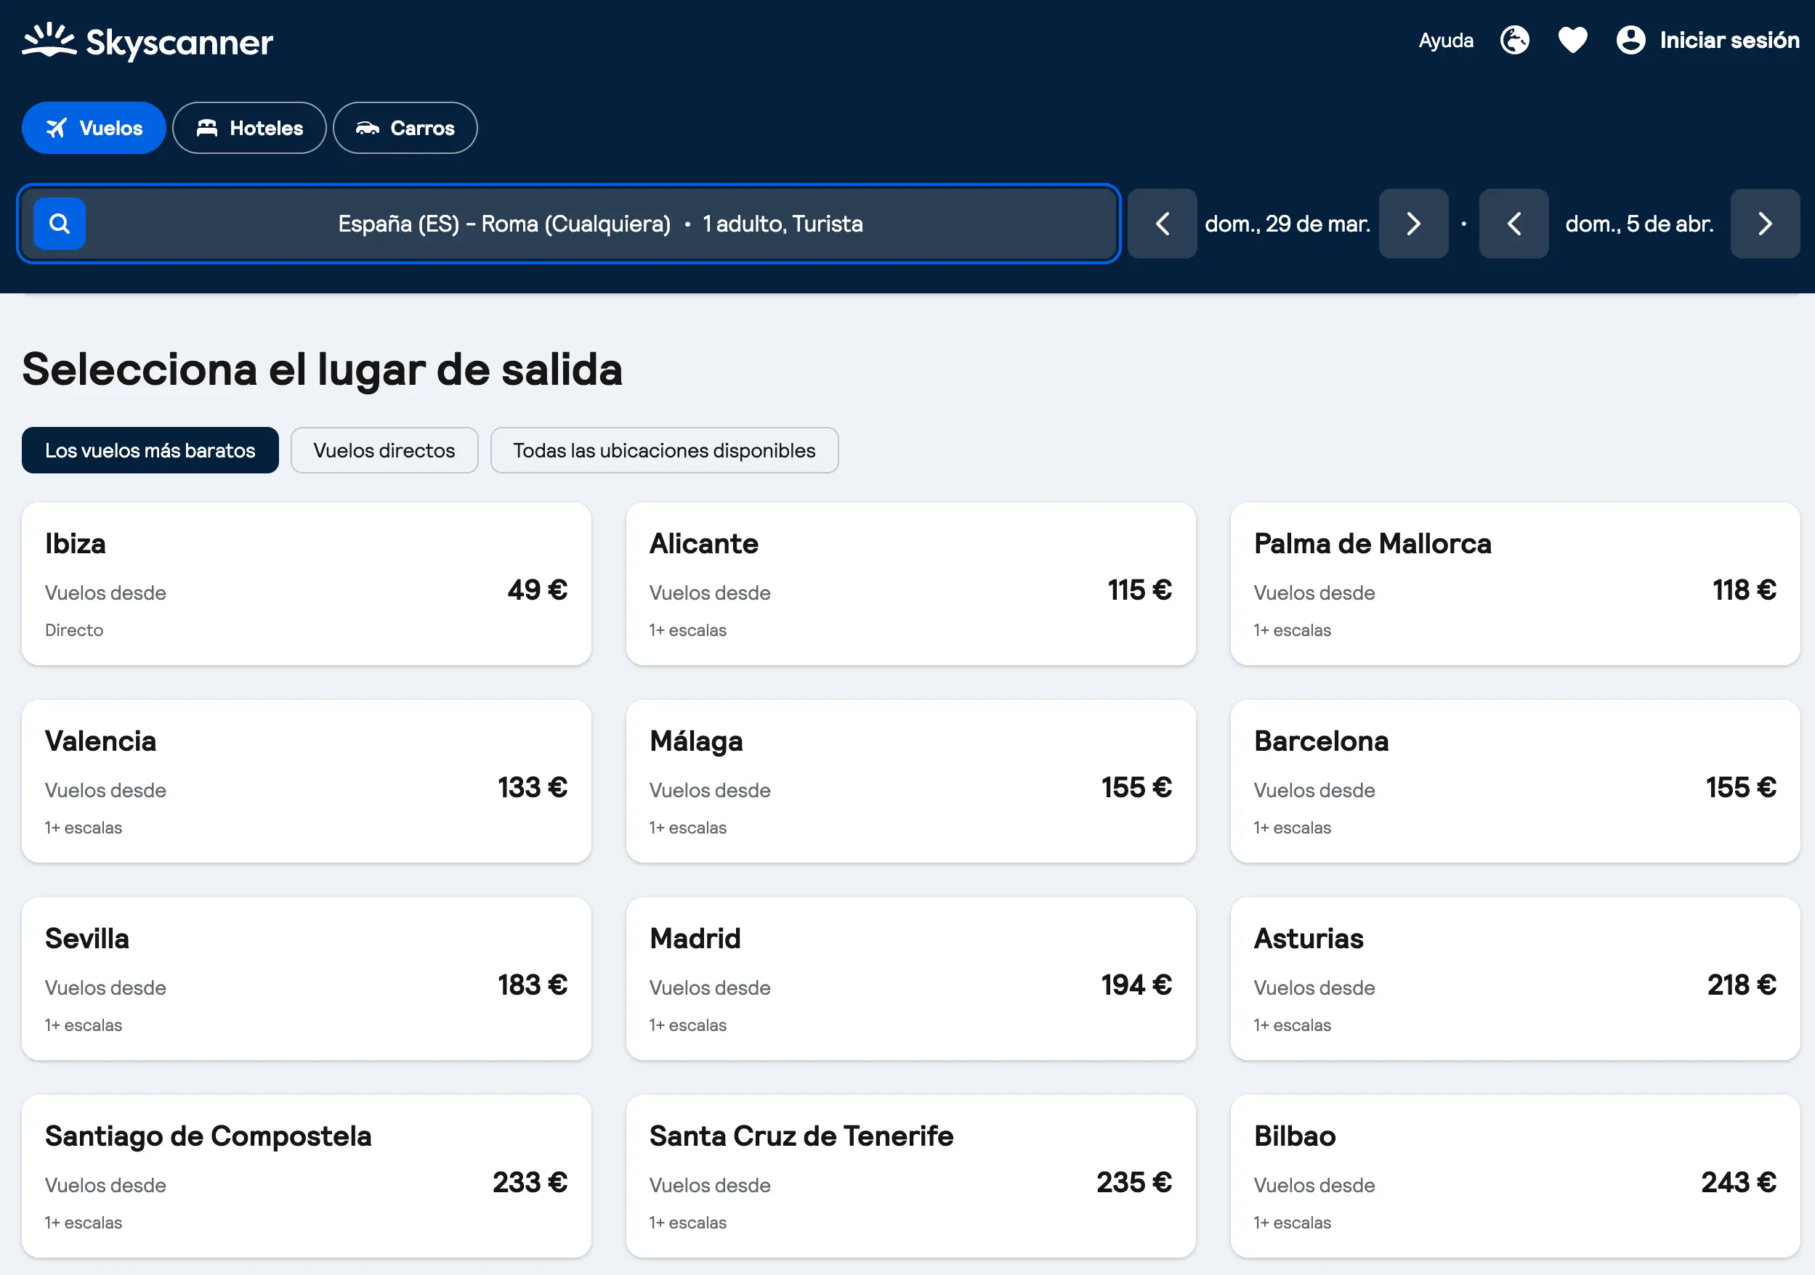
Task: Click the car icon on Carros tab
Action: point(368,127)
